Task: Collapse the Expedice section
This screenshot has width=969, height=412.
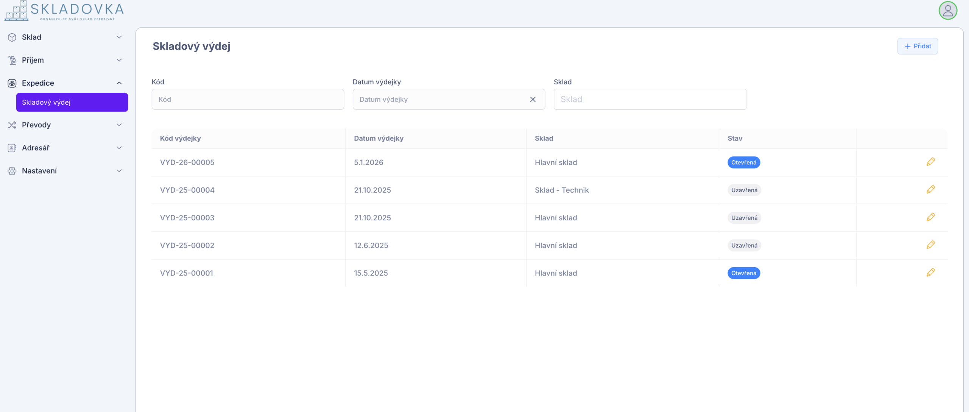Action: tap(119, 83)
